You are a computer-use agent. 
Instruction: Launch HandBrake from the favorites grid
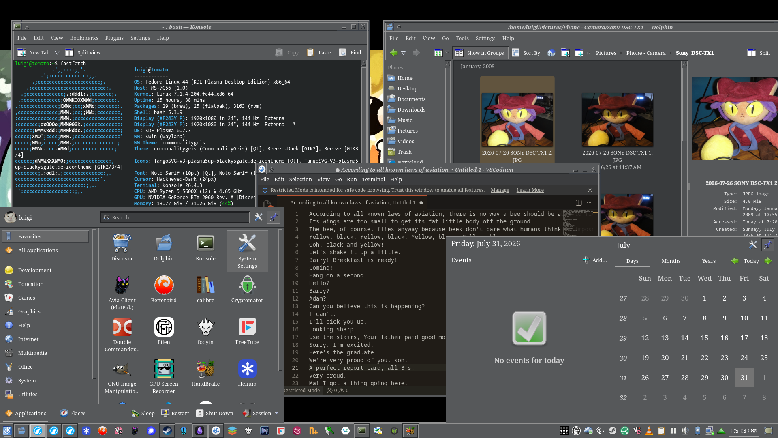coord(205,373)
